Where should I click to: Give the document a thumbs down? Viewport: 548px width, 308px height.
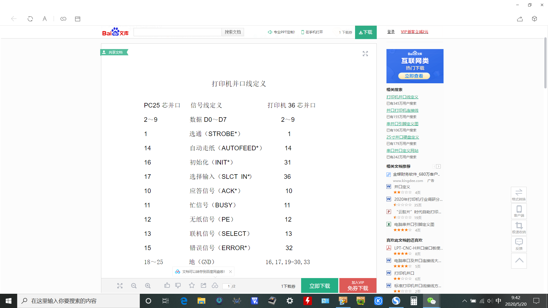pos(178,285)
